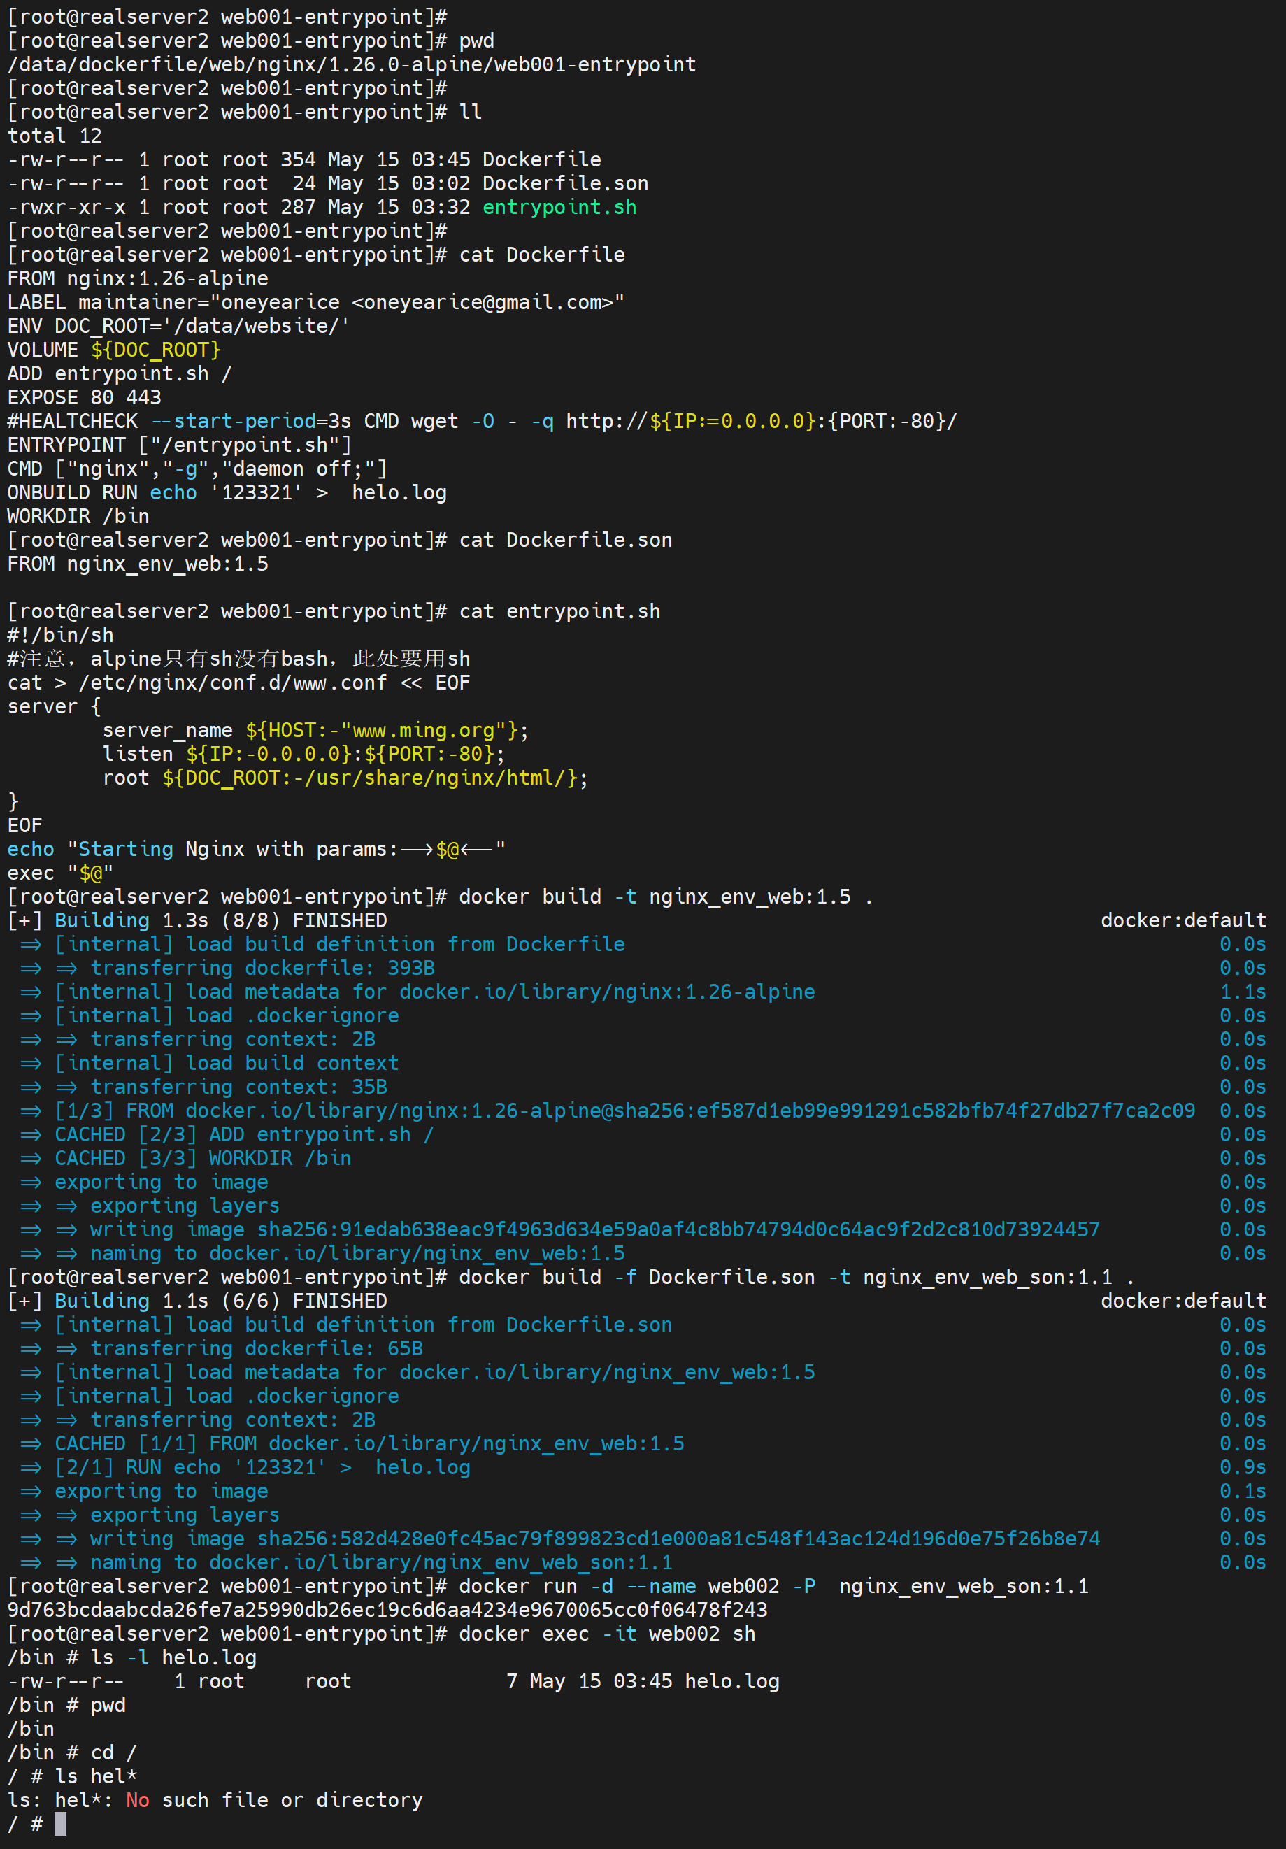Click the container ID hash printed after docker run
Screen dimensions: 1286x1849
387,1610
